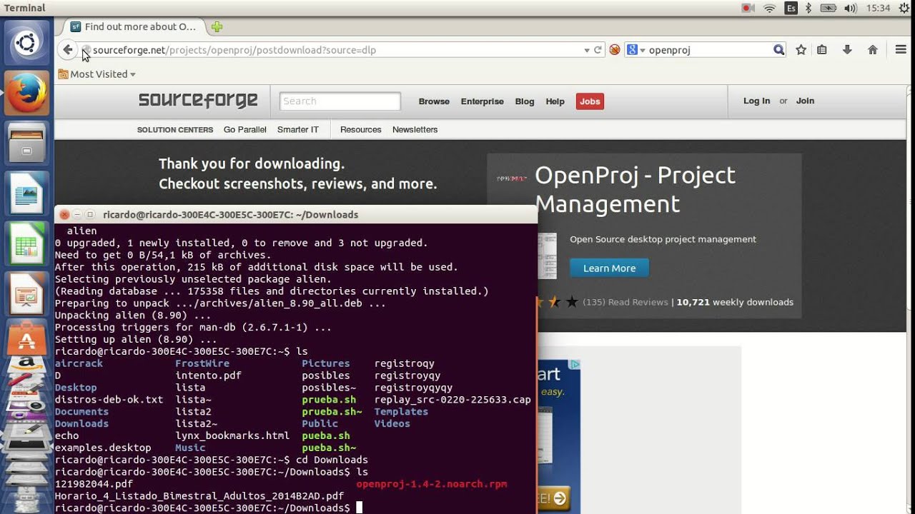Click 121982044.pdf in terminal listing
This screenshot has width=915, height=514.
[94, 484]
